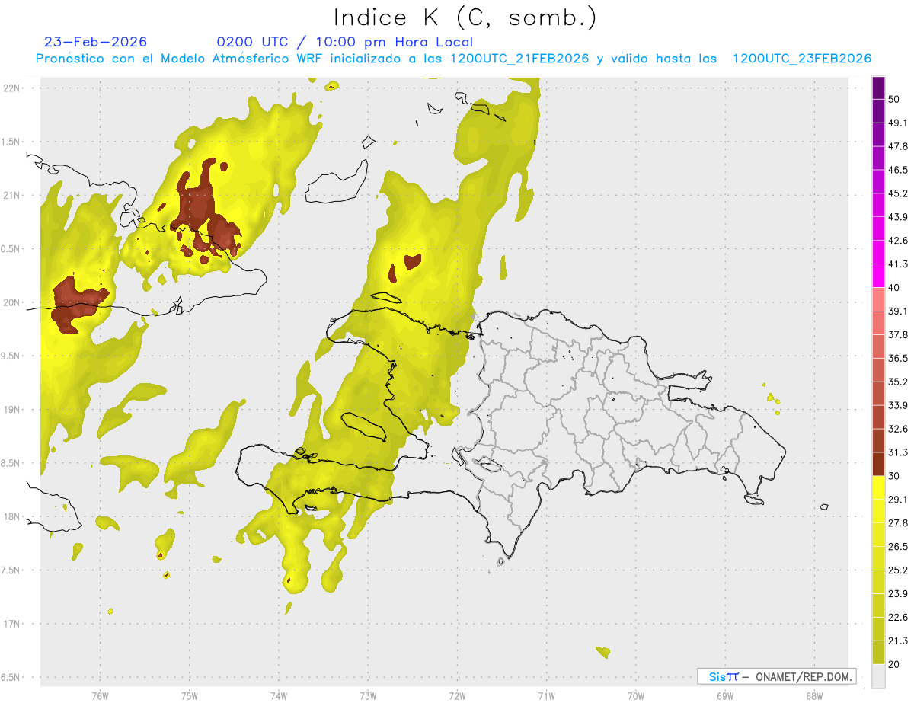Click the "Indice K (C, somb.)" title

pyautogui.click(x=465, y=18)
